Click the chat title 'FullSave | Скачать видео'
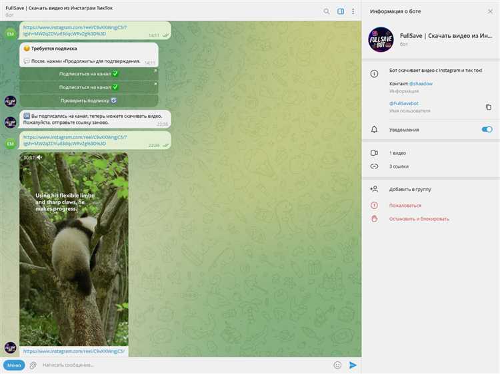 click(59, 8)
